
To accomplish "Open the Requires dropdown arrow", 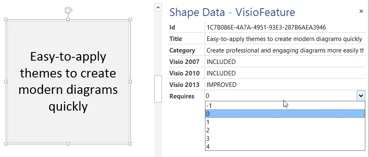I will click(x=361, y=96).
